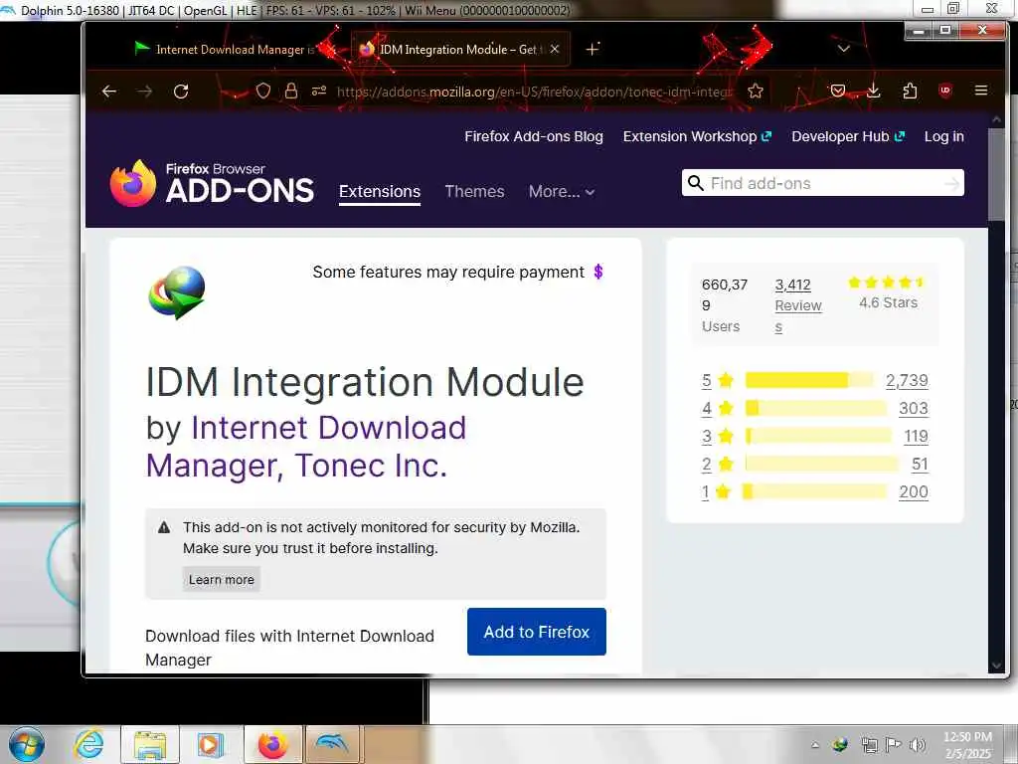Click the four-star rating bar
This screenshot has width=1018, height=764.
click(x=816, y=408)
